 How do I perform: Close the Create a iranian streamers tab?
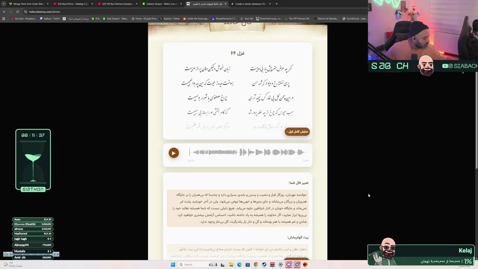pos(270,4)
